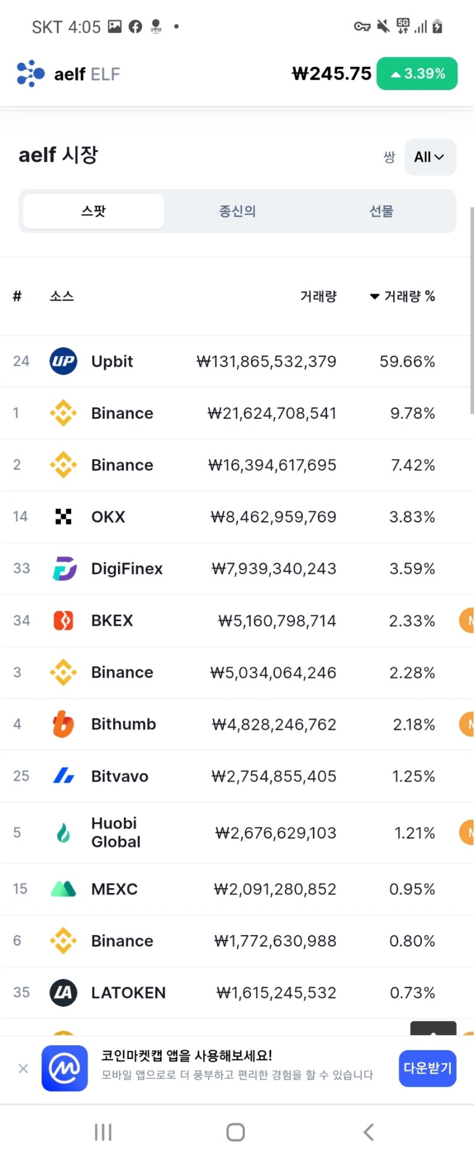Tap the BKEX exchange logo
Viewport: 474px width, 1159px height.
(x=63, y=620)
